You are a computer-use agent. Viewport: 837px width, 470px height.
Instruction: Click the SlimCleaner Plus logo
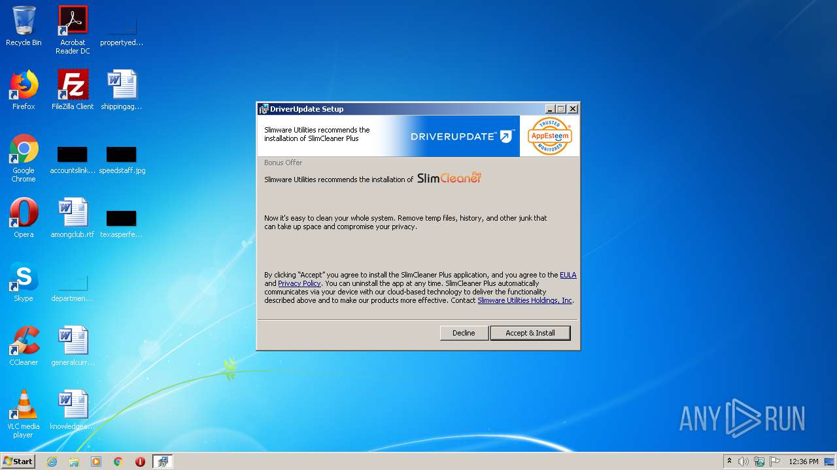pyautogui.click(x=449, y=178)
